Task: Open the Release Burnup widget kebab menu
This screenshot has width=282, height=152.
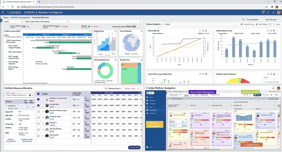Action: pyautogui.click(x=209, y=31)
